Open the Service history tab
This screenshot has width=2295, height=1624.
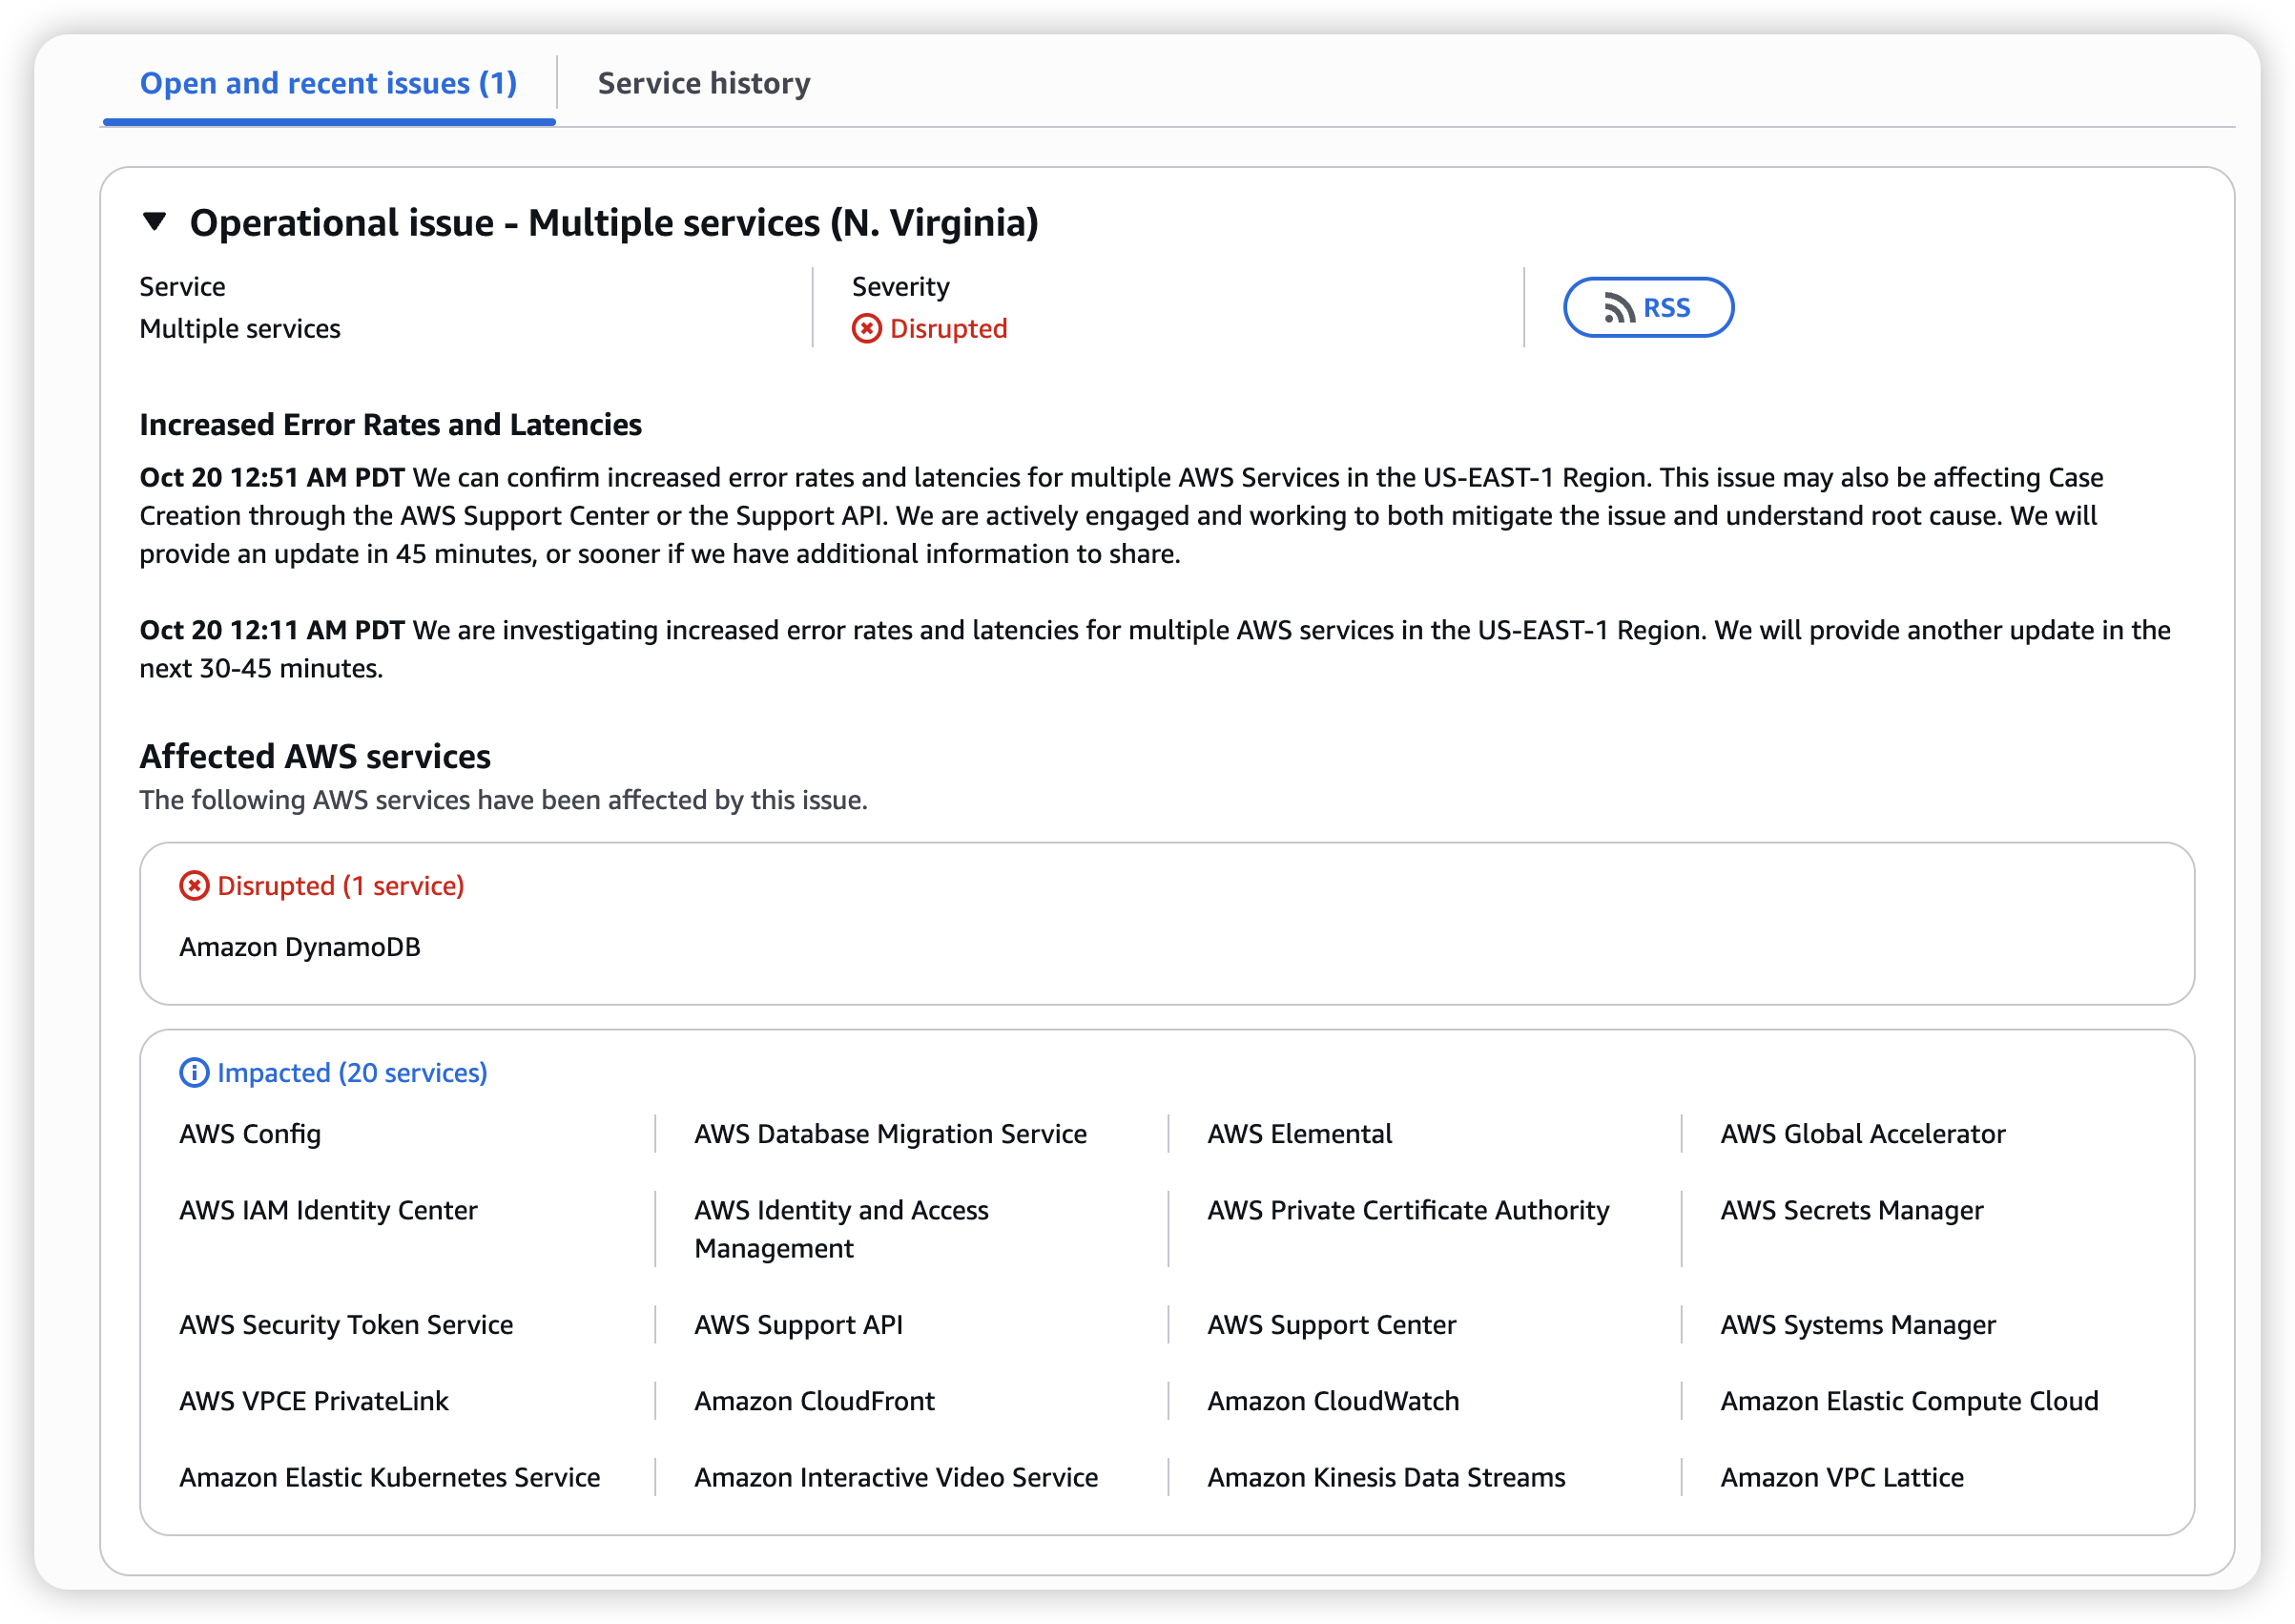coord(704,83)
